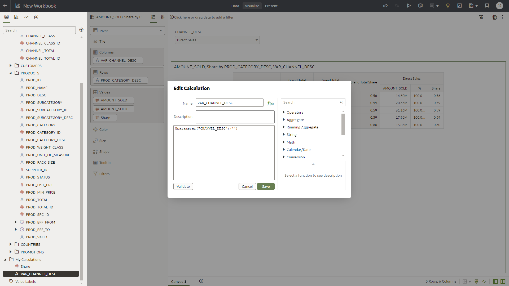Toggle the auto-apply data lightning icon
This screenshot has height=286, width=509.
(x=484, y=281)
